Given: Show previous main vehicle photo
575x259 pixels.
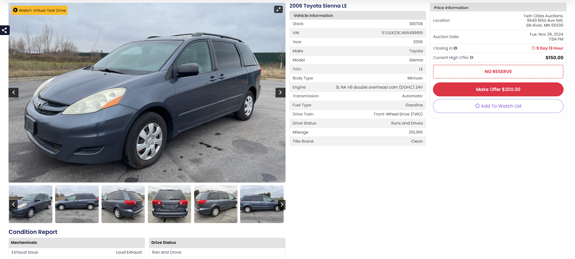Looking at the screenshot, I should [x=14, y=93].
